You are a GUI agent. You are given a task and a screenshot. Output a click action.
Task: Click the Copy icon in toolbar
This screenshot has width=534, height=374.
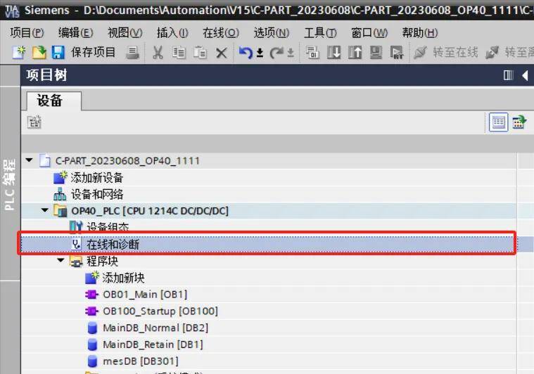click(179, 53)
